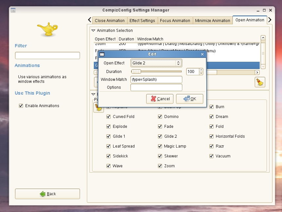
Task: Toggle Magic Lamp checkbox
Action: [160, 146]
